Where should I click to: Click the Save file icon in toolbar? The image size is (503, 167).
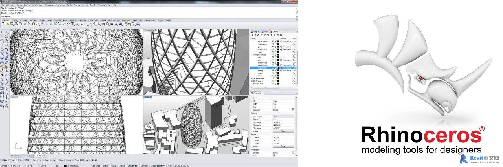[x=11, y=24]
